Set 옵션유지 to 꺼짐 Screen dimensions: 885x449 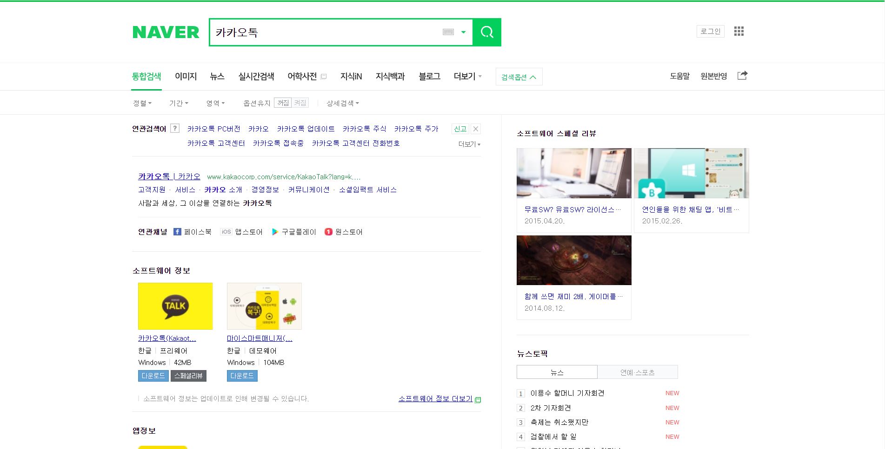tap(283, 103)
